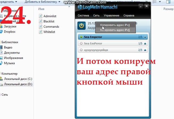This screenshot has height=119, width=174.
Task: Select the Adminlist file name
Action: click(50, 16)
